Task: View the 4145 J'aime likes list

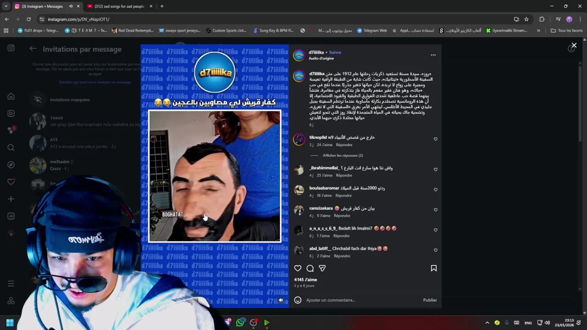Action: pos(306,280)
